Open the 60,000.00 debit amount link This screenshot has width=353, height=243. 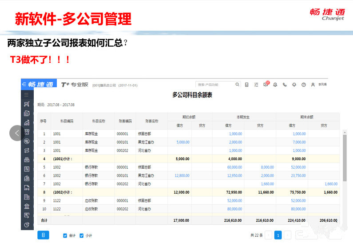(234, 167)
